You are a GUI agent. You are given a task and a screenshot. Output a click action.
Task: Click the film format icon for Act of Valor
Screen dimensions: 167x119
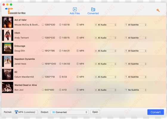(x=78, y=25)
